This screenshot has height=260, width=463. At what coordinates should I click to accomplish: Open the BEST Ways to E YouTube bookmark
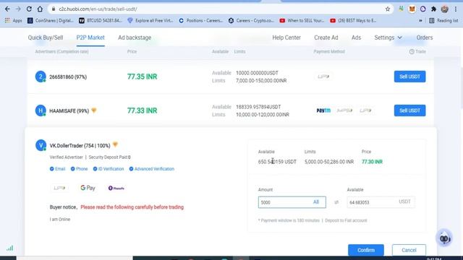[353, 21]
